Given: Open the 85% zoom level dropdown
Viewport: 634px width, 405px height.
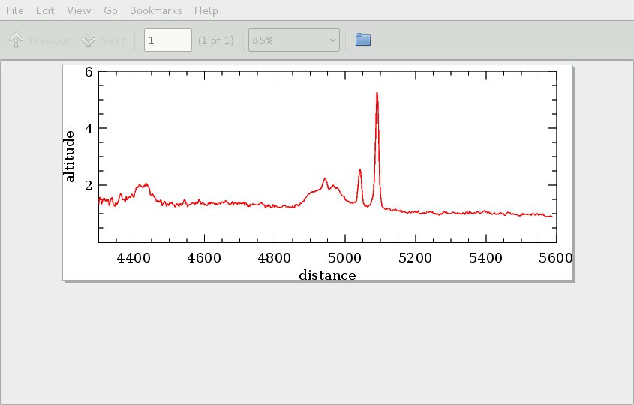Looking at the screenshot, I should [x=294, y=40].
